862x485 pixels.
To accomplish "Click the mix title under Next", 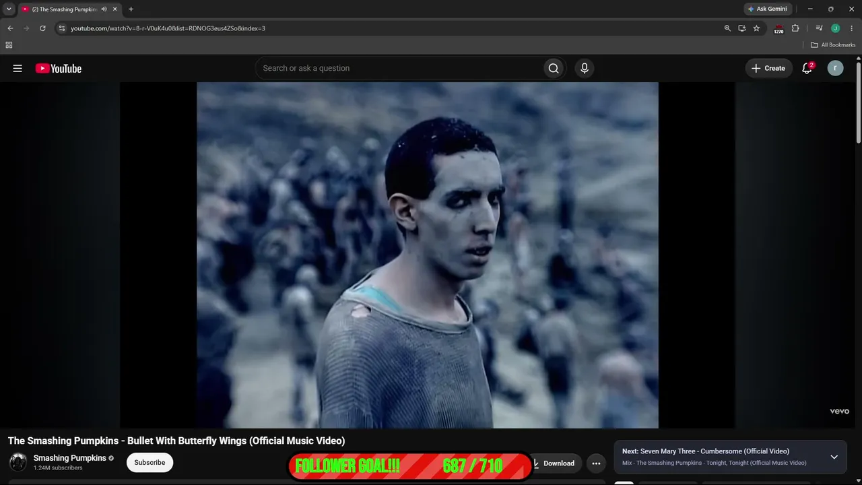I will (715, 463).
